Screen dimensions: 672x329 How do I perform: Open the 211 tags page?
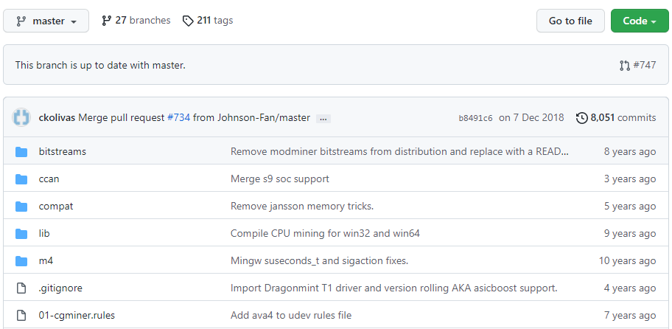click(x=208, y=21)
